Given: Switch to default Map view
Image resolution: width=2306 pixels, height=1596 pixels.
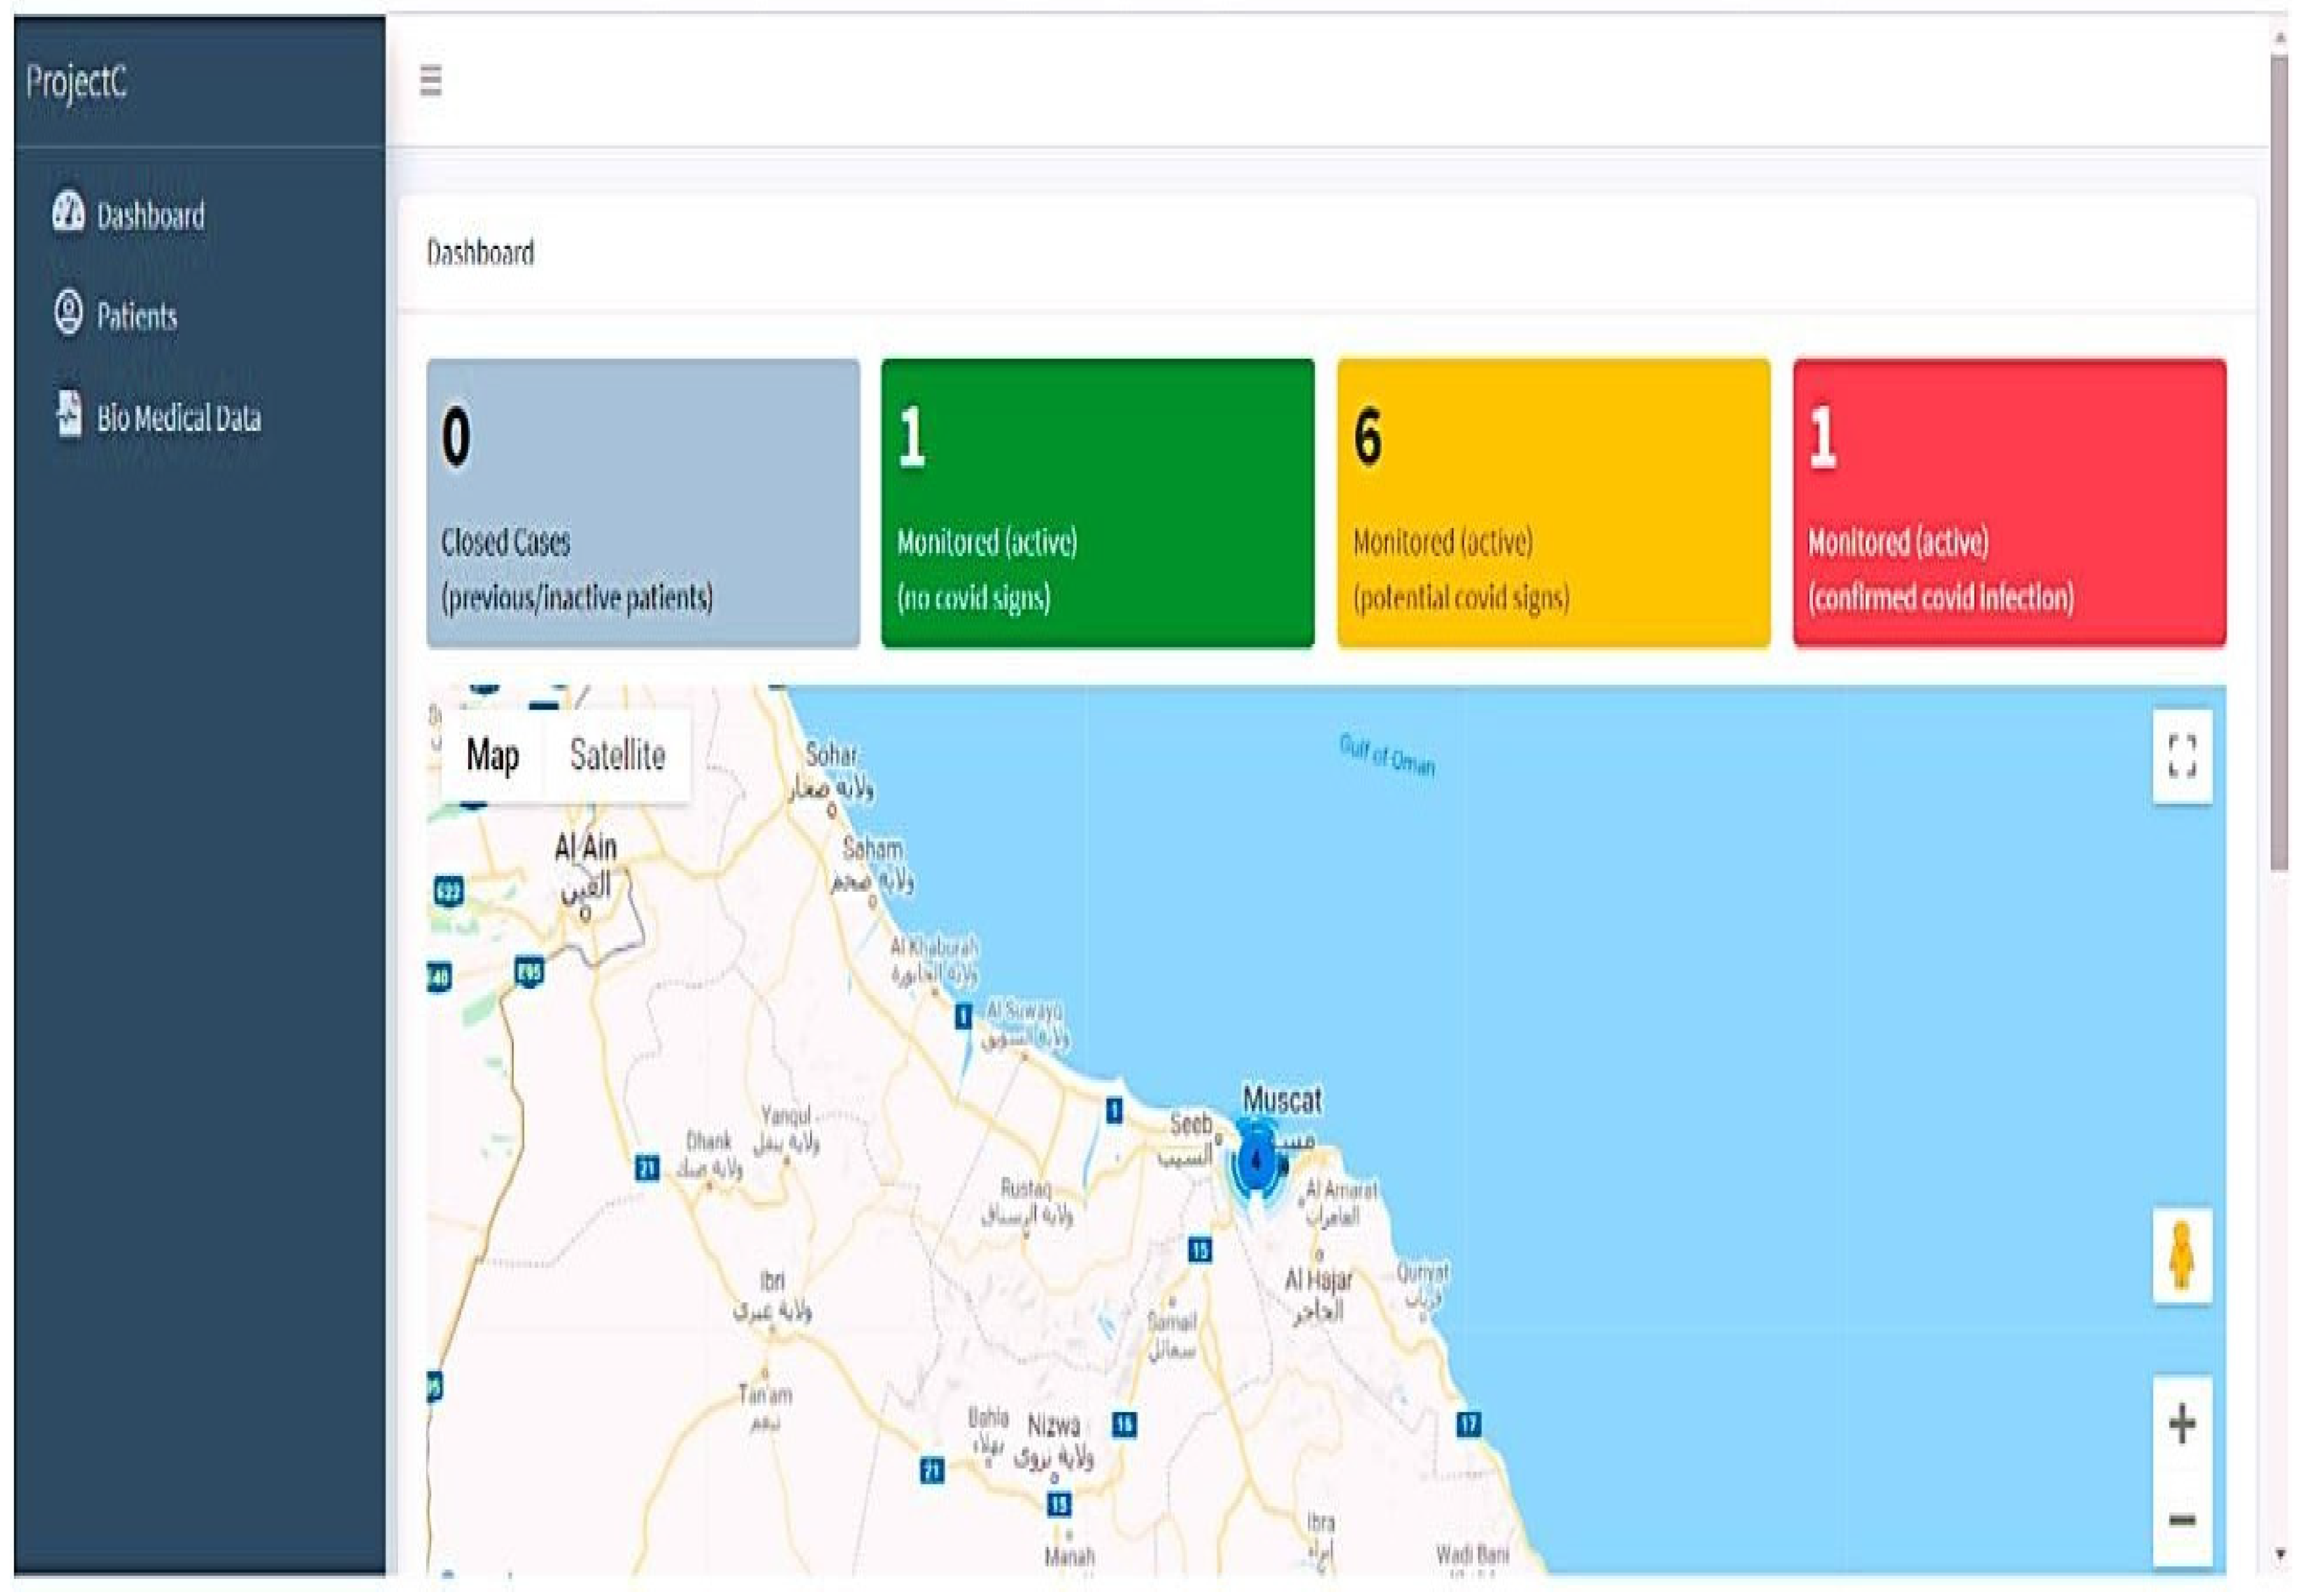Looking at the screenshot, I should [x=492, y=755].
